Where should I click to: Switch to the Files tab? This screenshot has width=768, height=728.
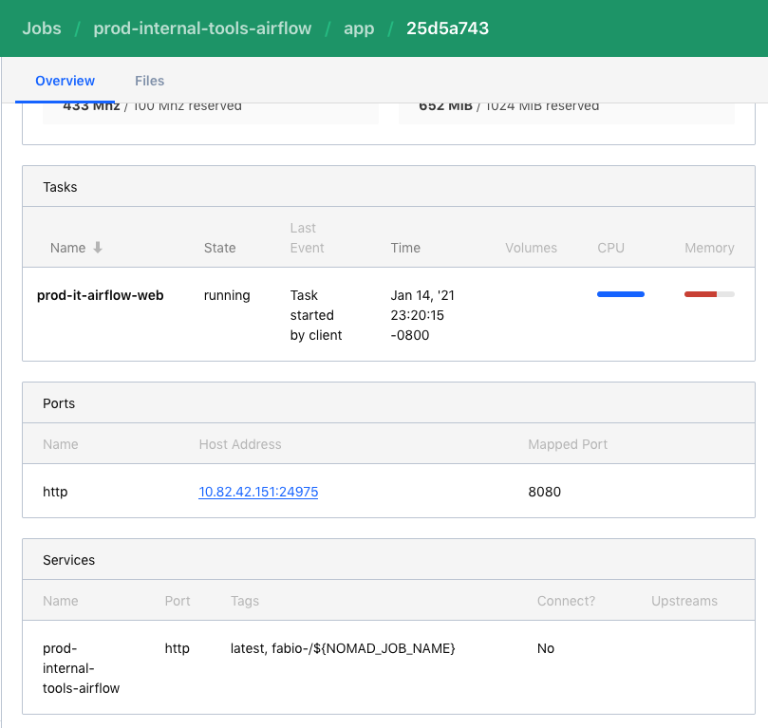click(149, 81)
